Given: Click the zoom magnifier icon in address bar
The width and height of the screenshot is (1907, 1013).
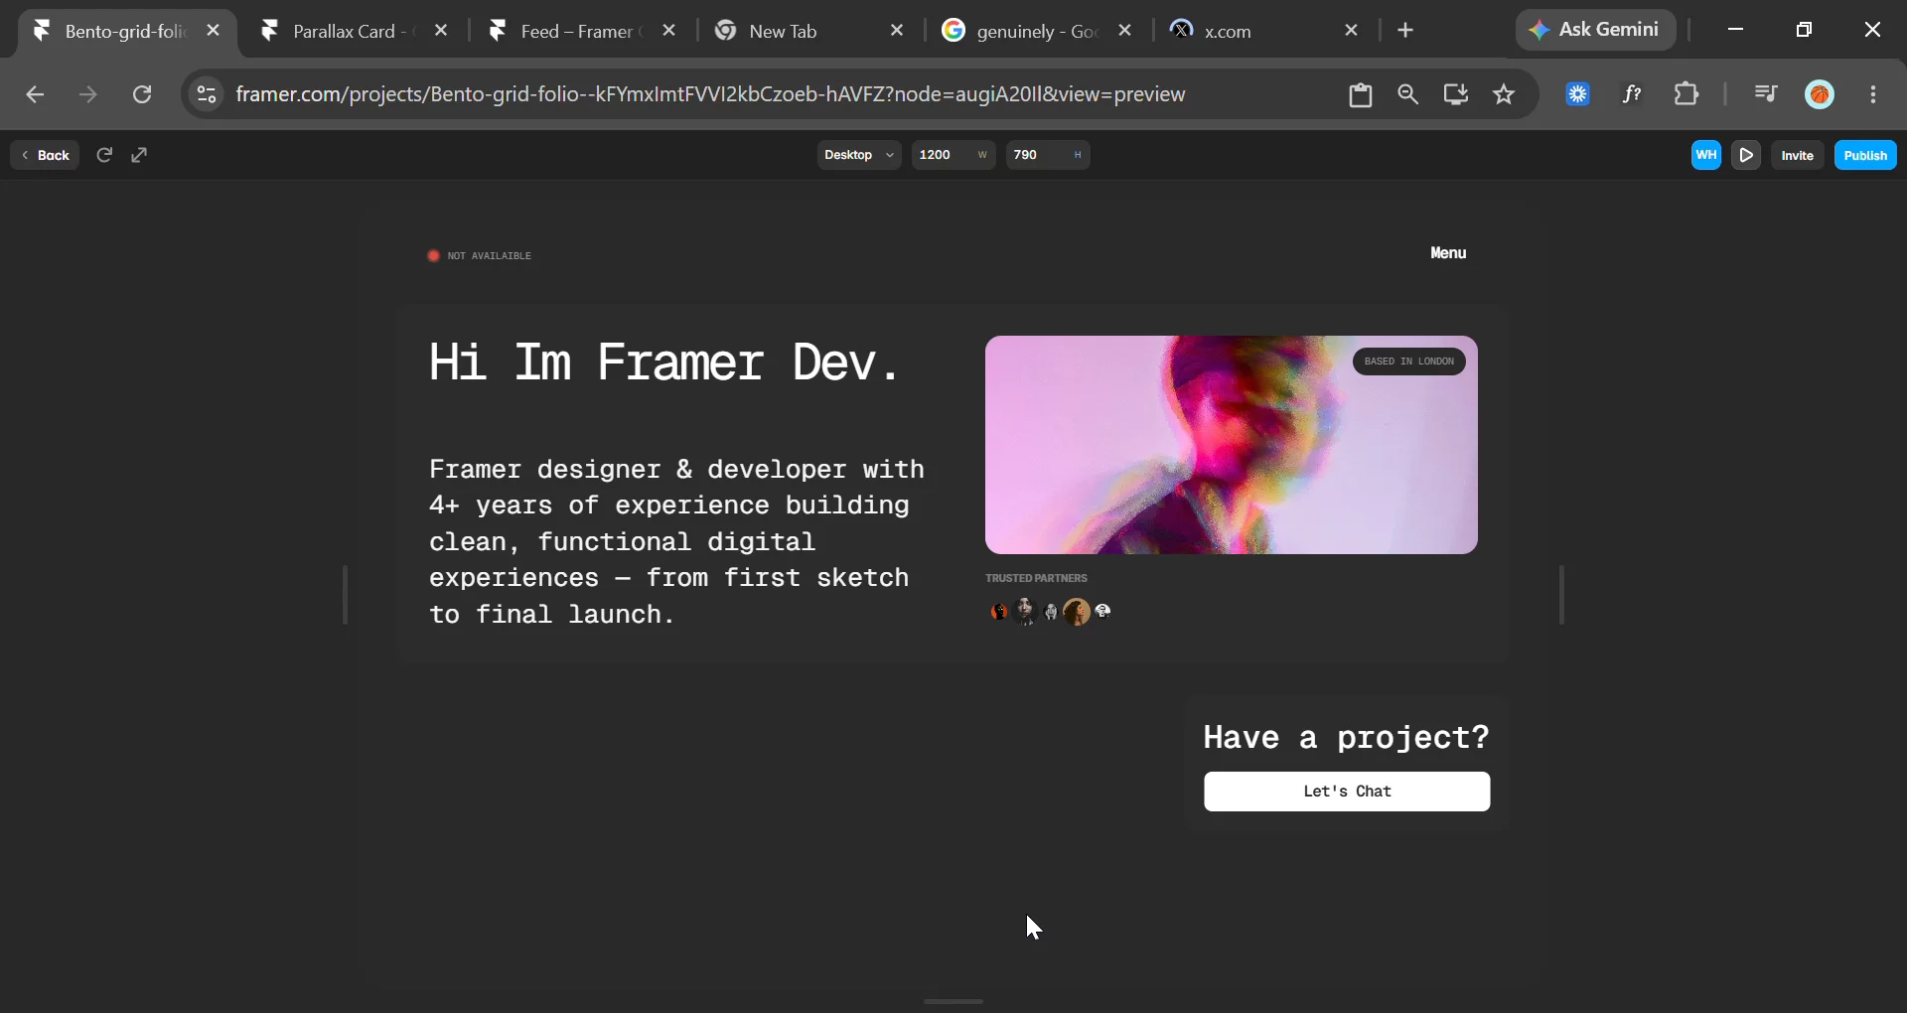Looking at the screenshot, I should coord(1407,94).
